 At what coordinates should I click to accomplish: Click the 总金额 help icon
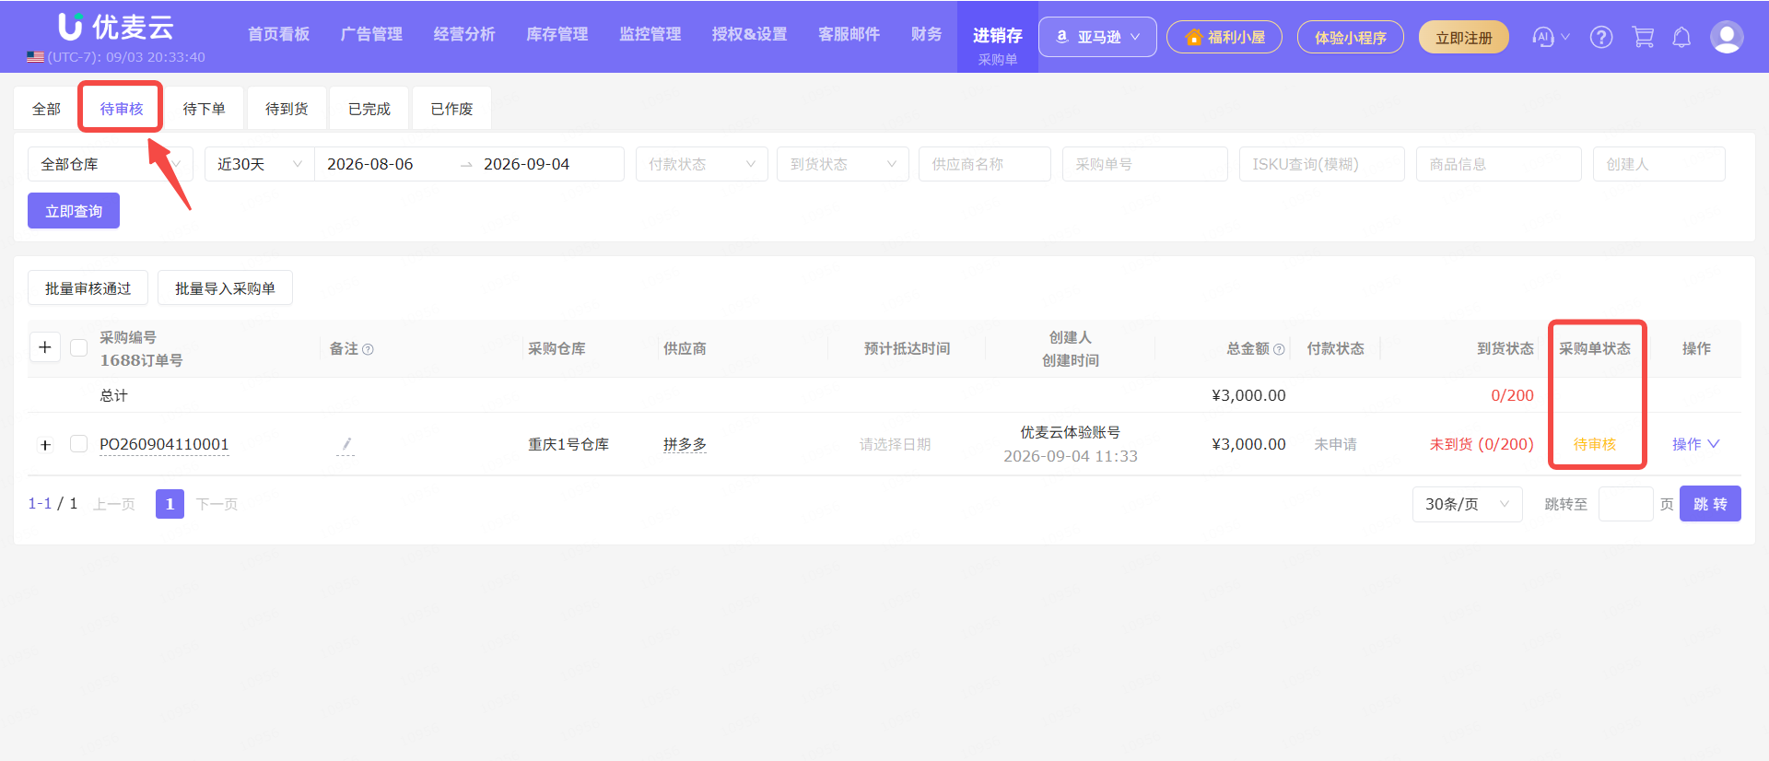pyautogui.click(x=1279, y=349)
